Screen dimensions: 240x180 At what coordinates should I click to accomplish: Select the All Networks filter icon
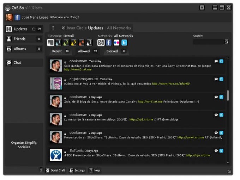(101, 43)
